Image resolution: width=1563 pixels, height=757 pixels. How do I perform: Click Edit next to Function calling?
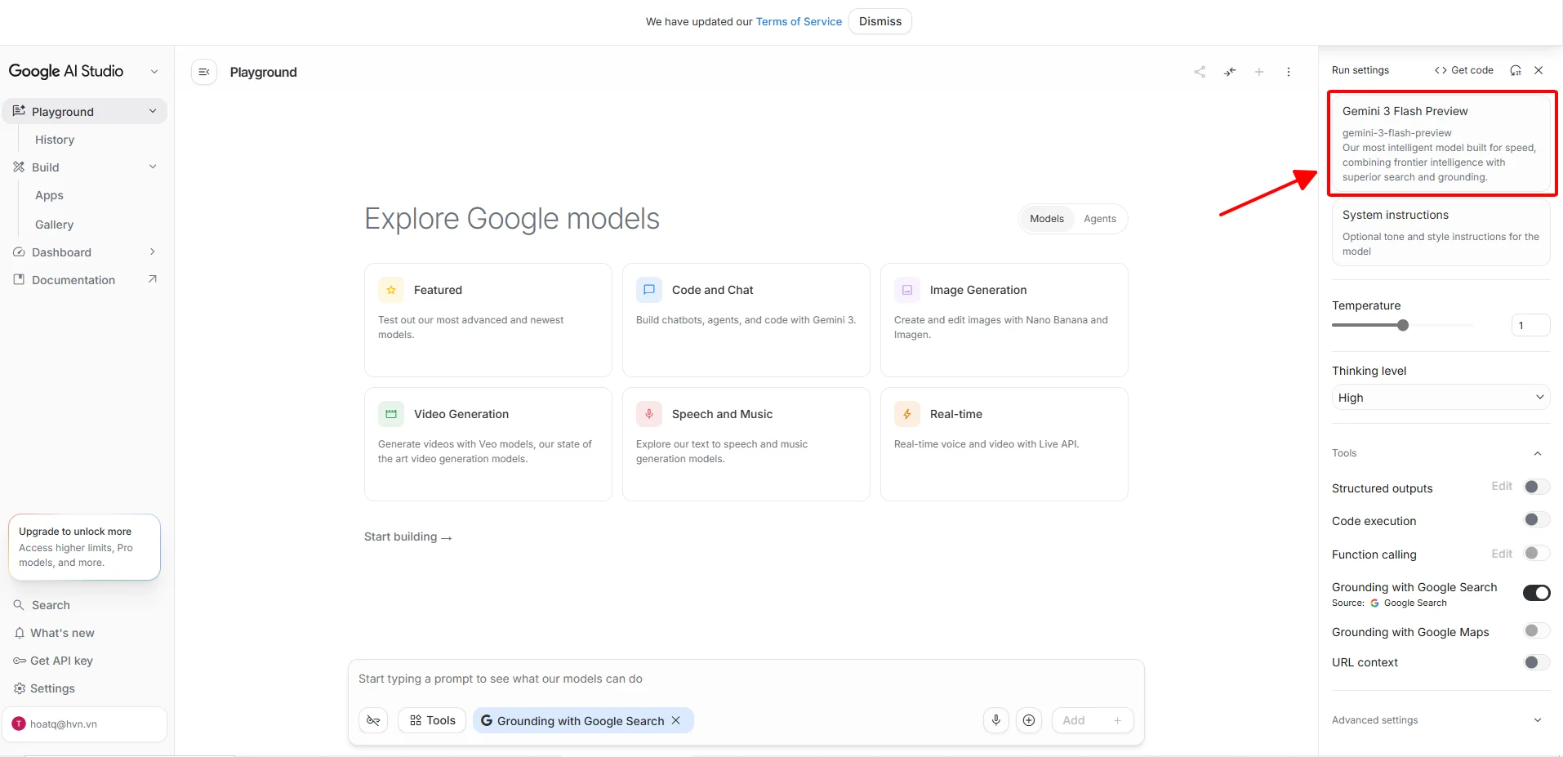pyautogui.click(x=1502, y=554)
